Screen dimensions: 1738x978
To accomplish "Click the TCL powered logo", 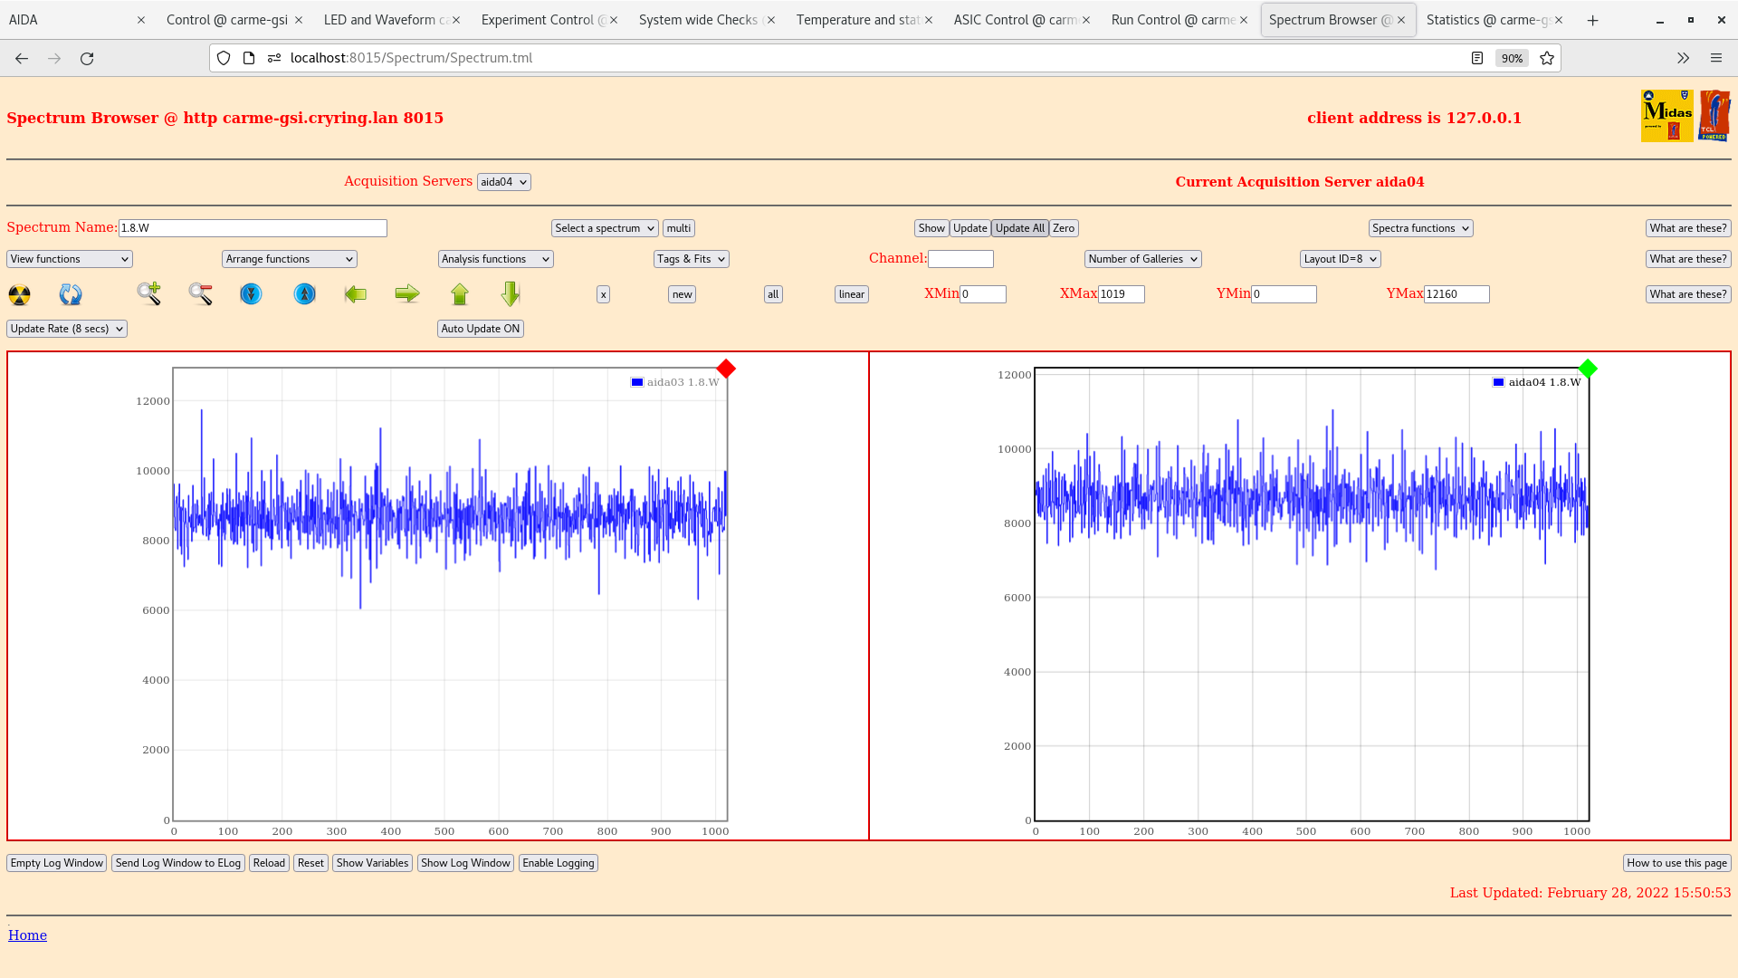I will [1714, 116].
